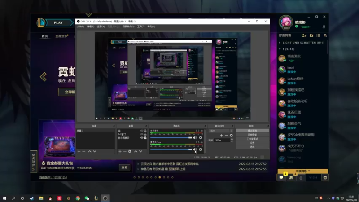Move the scene down with the down arrow
Image resolution: width=359 pixels, height=202 pixels.
95,151
